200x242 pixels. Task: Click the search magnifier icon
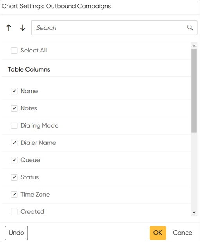pos(190,28)
